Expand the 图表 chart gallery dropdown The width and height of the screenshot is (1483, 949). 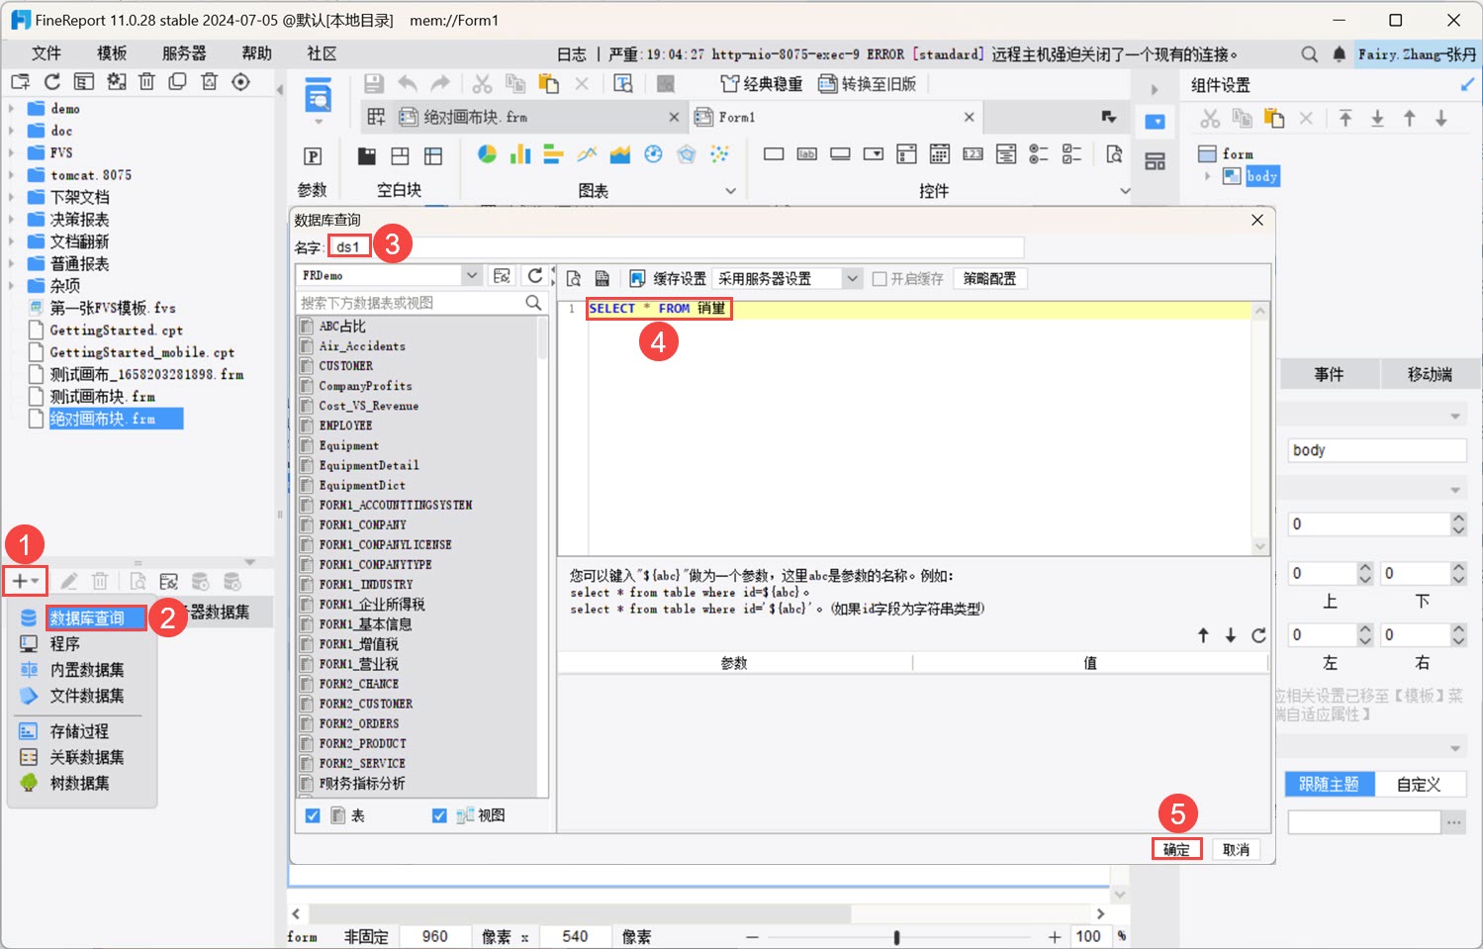(x=730, y=191)
